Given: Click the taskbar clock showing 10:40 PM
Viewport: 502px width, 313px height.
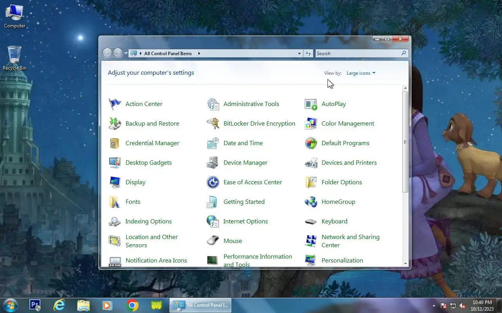Looking at the screenshot, I should tap(482, 306).
